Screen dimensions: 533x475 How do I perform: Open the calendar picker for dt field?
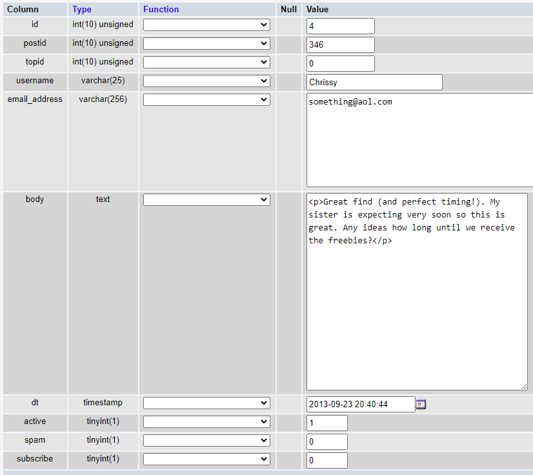click(421, 404)
